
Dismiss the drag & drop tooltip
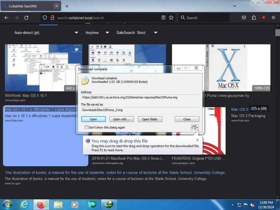tap(197, 140)
